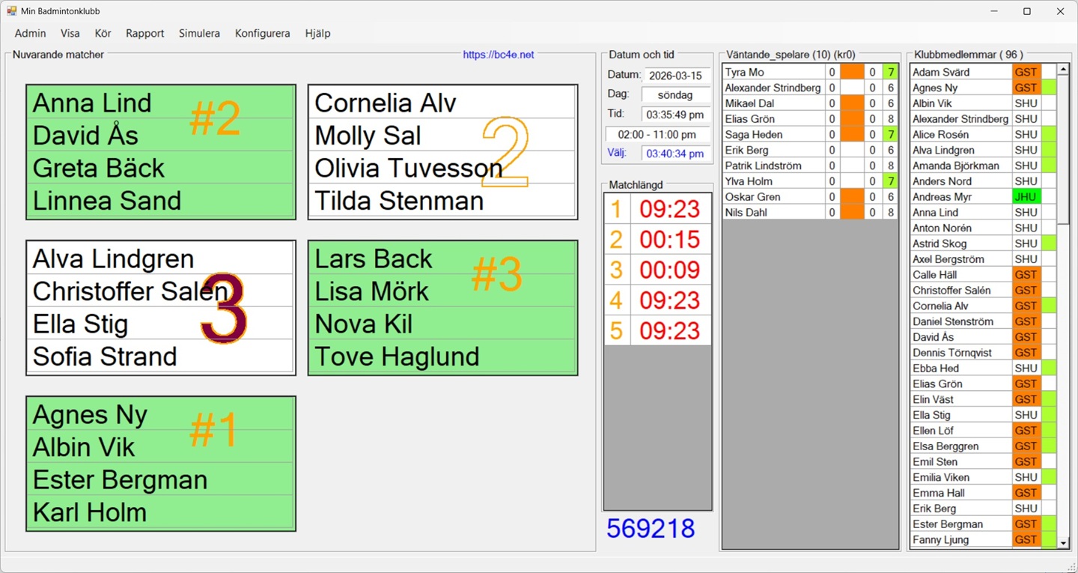Image resolution: width=1078 pixels, height=573 pixels.
Task: Select Christoffer Salén in current matches
Action: [x=161, y=291]
